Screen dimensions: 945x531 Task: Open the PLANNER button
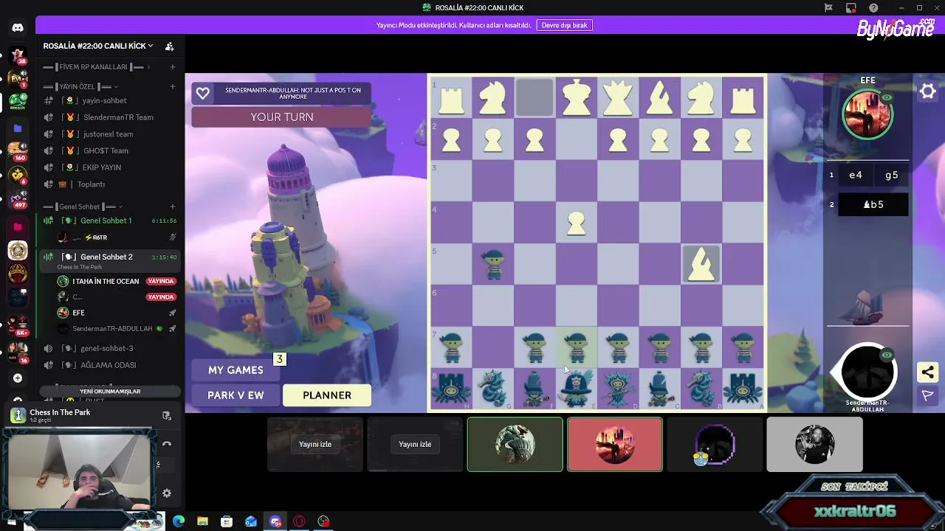click(327, 395)
